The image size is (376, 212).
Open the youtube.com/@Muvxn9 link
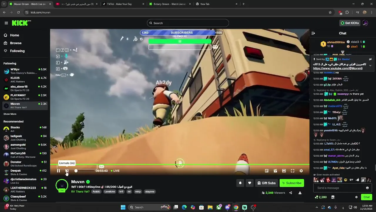pyautogui.click(x=338, y=68)
